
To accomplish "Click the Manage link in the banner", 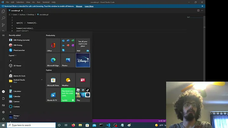I will coord(79,6).
